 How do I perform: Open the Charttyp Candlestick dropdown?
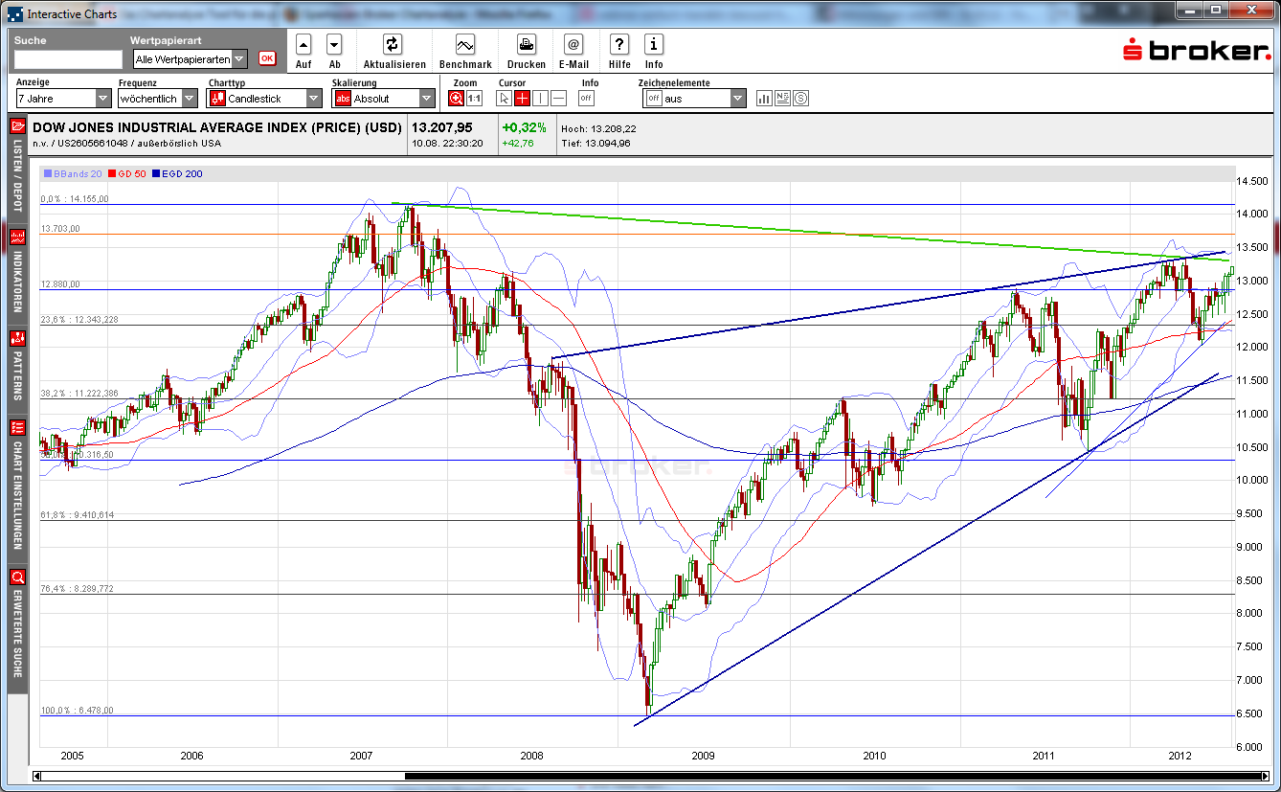313,97
